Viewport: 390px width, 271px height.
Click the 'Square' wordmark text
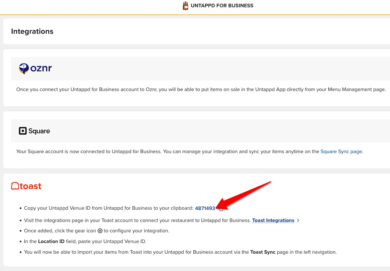[39, 131]
